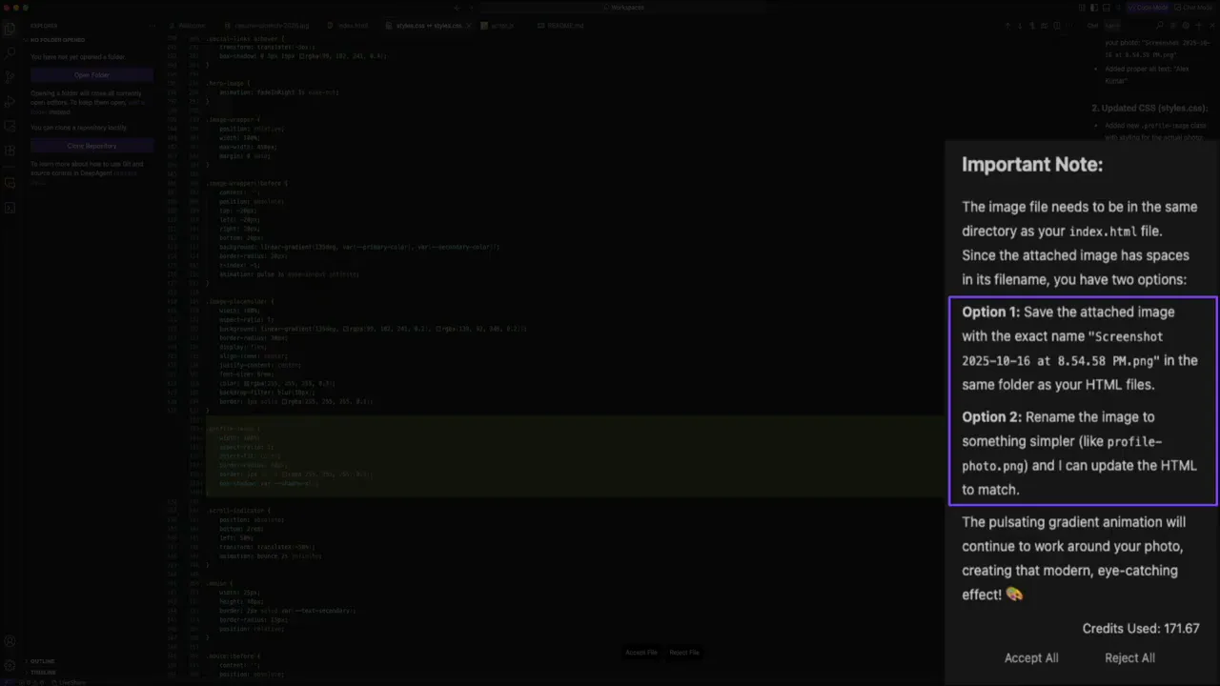Click the .hero-image selector line in editor
The image size is (1220, 686).
(230, 83)
